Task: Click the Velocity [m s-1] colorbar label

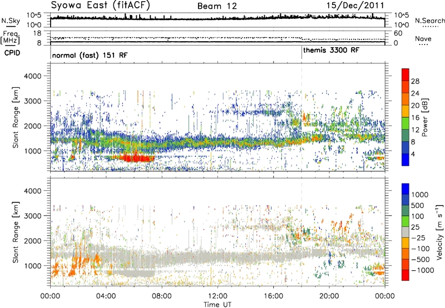Action: click(439, 232)
